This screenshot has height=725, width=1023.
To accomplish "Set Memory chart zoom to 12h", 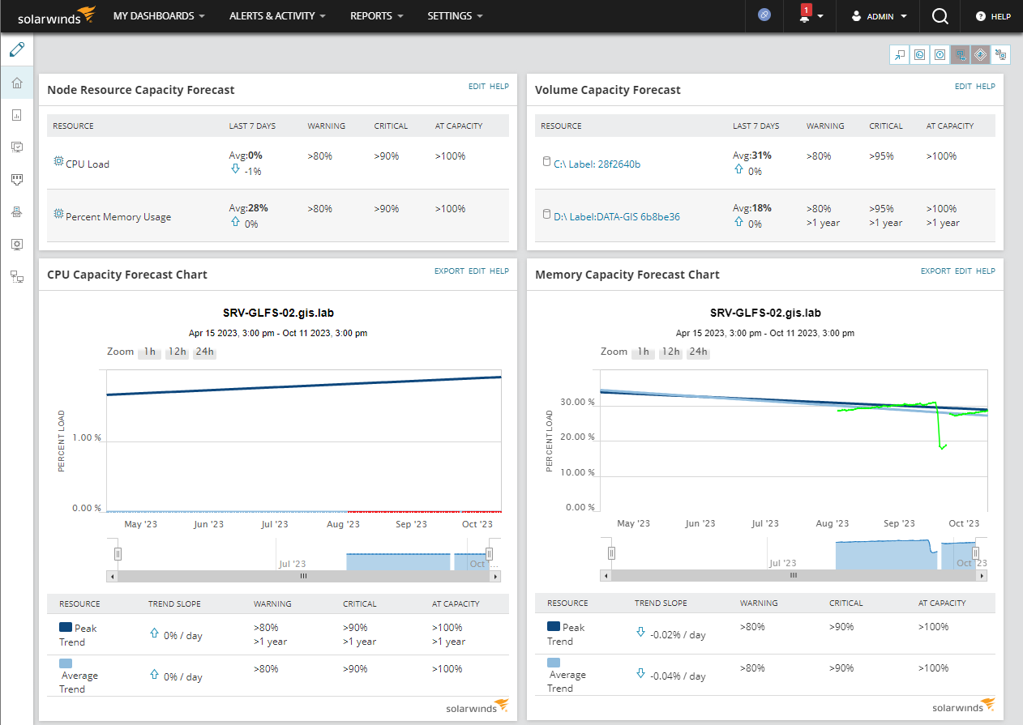I will 670,352.
